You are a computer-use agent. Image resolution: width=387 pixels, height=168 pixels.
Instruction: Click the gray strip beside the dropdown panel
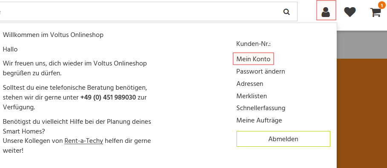(x=362, y=45)
